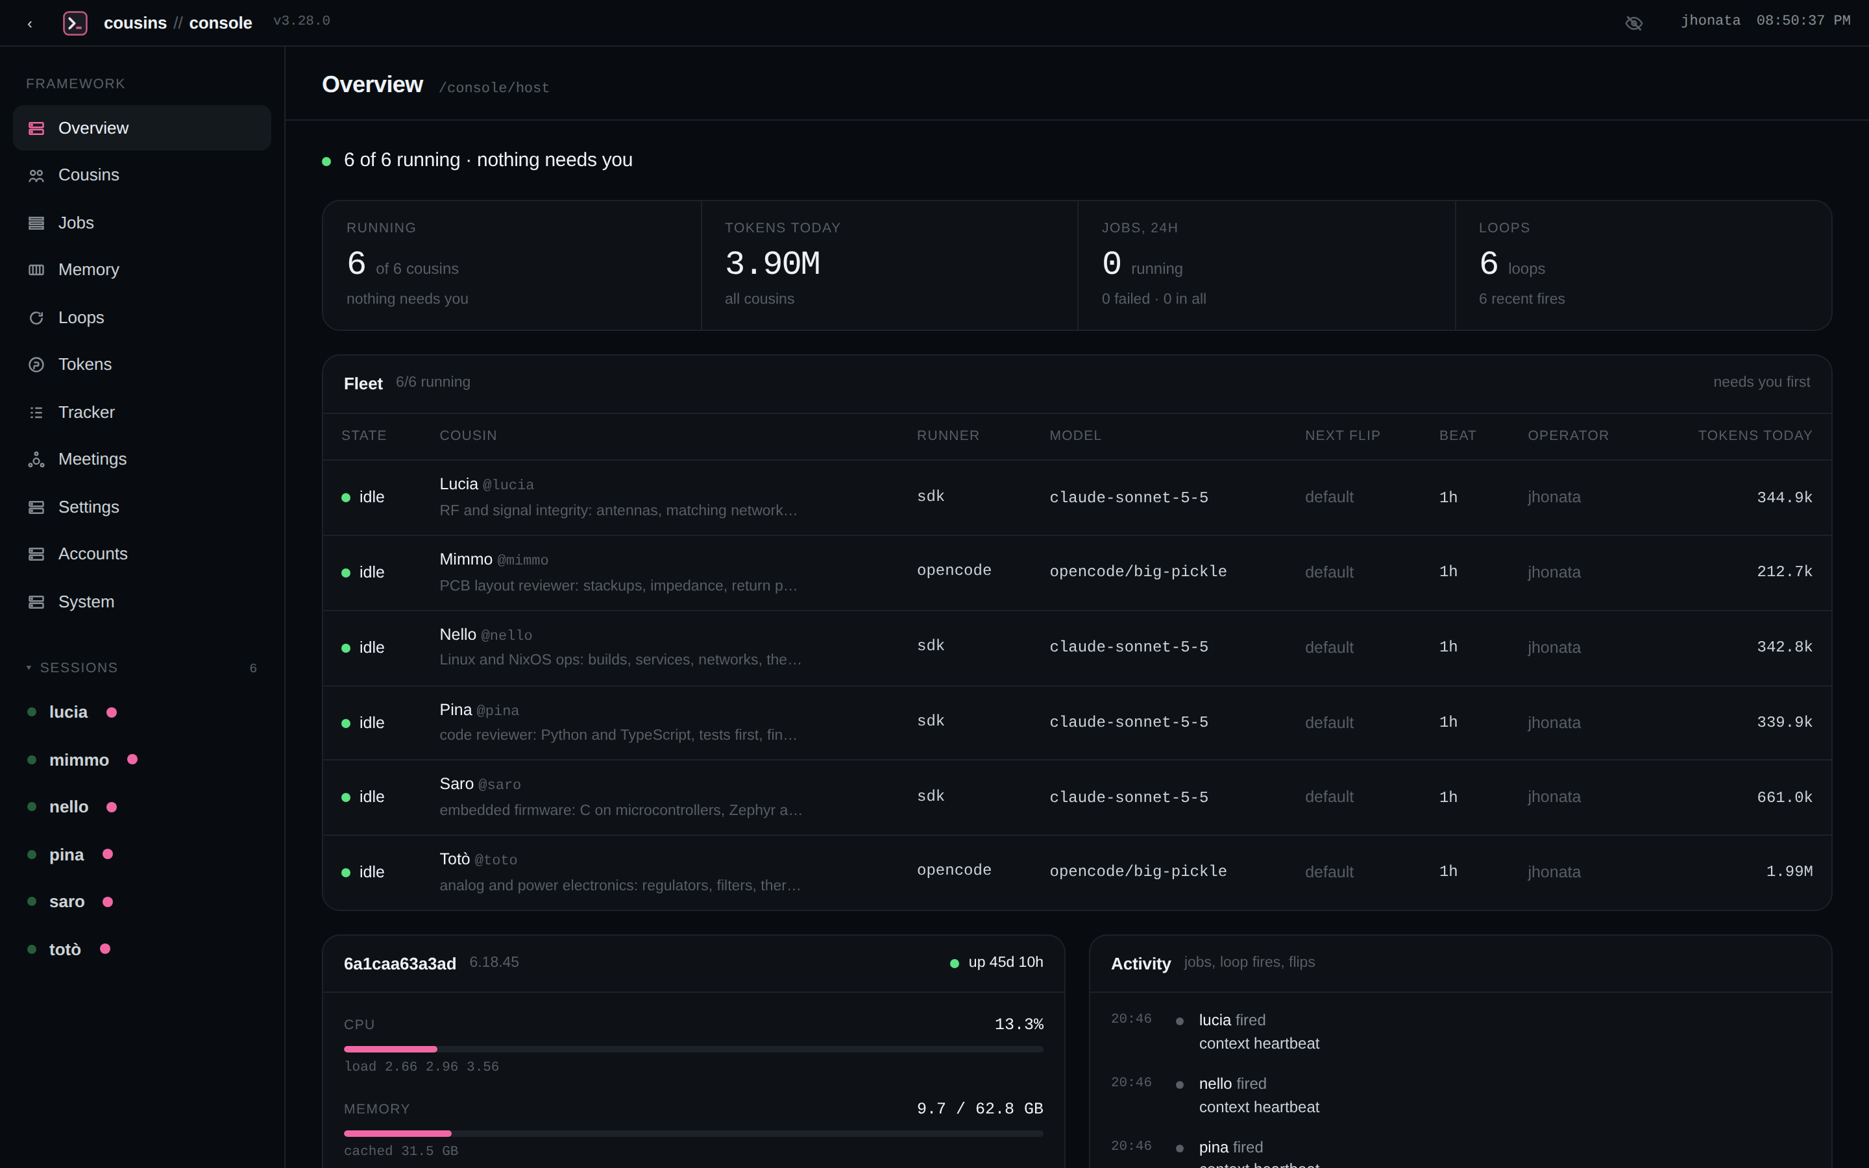Click the Tracker list icon
Screen dimensions: 1869x1168
click(x=36, y=413)
